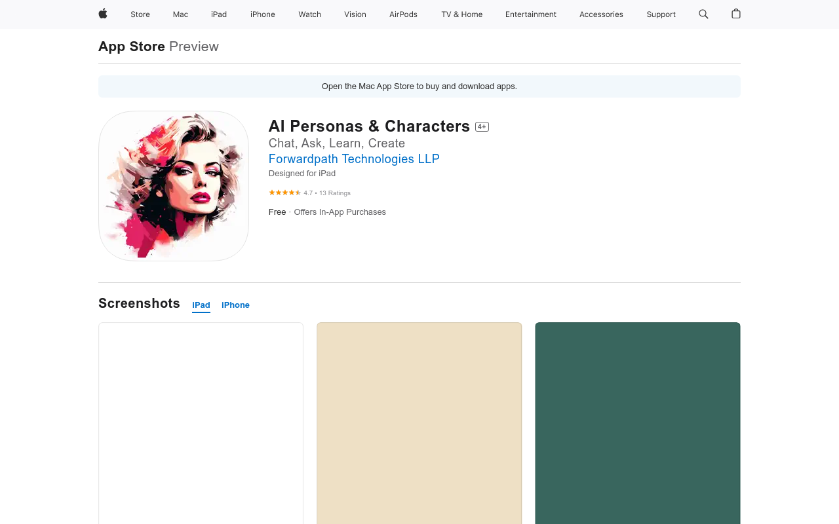Open the TV & Home menu item
839x524 pixels.
(462, 14)
